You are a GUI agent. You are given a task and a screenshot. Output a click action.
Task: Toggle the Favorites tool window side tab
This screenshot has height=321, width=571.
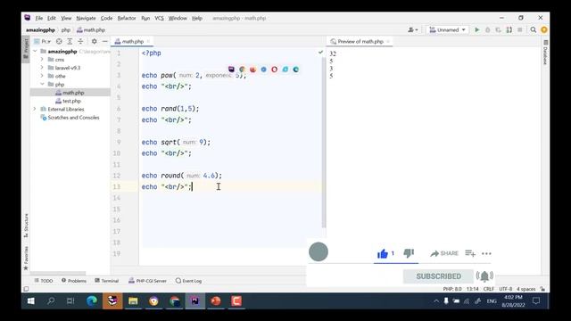point(26,258)
